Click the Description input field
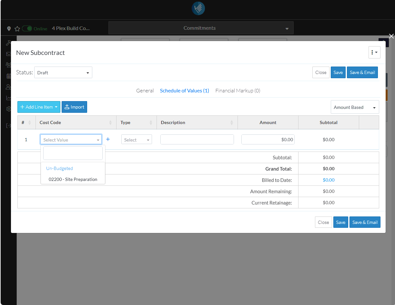395x305 pixels. click(x=197, y=140)
